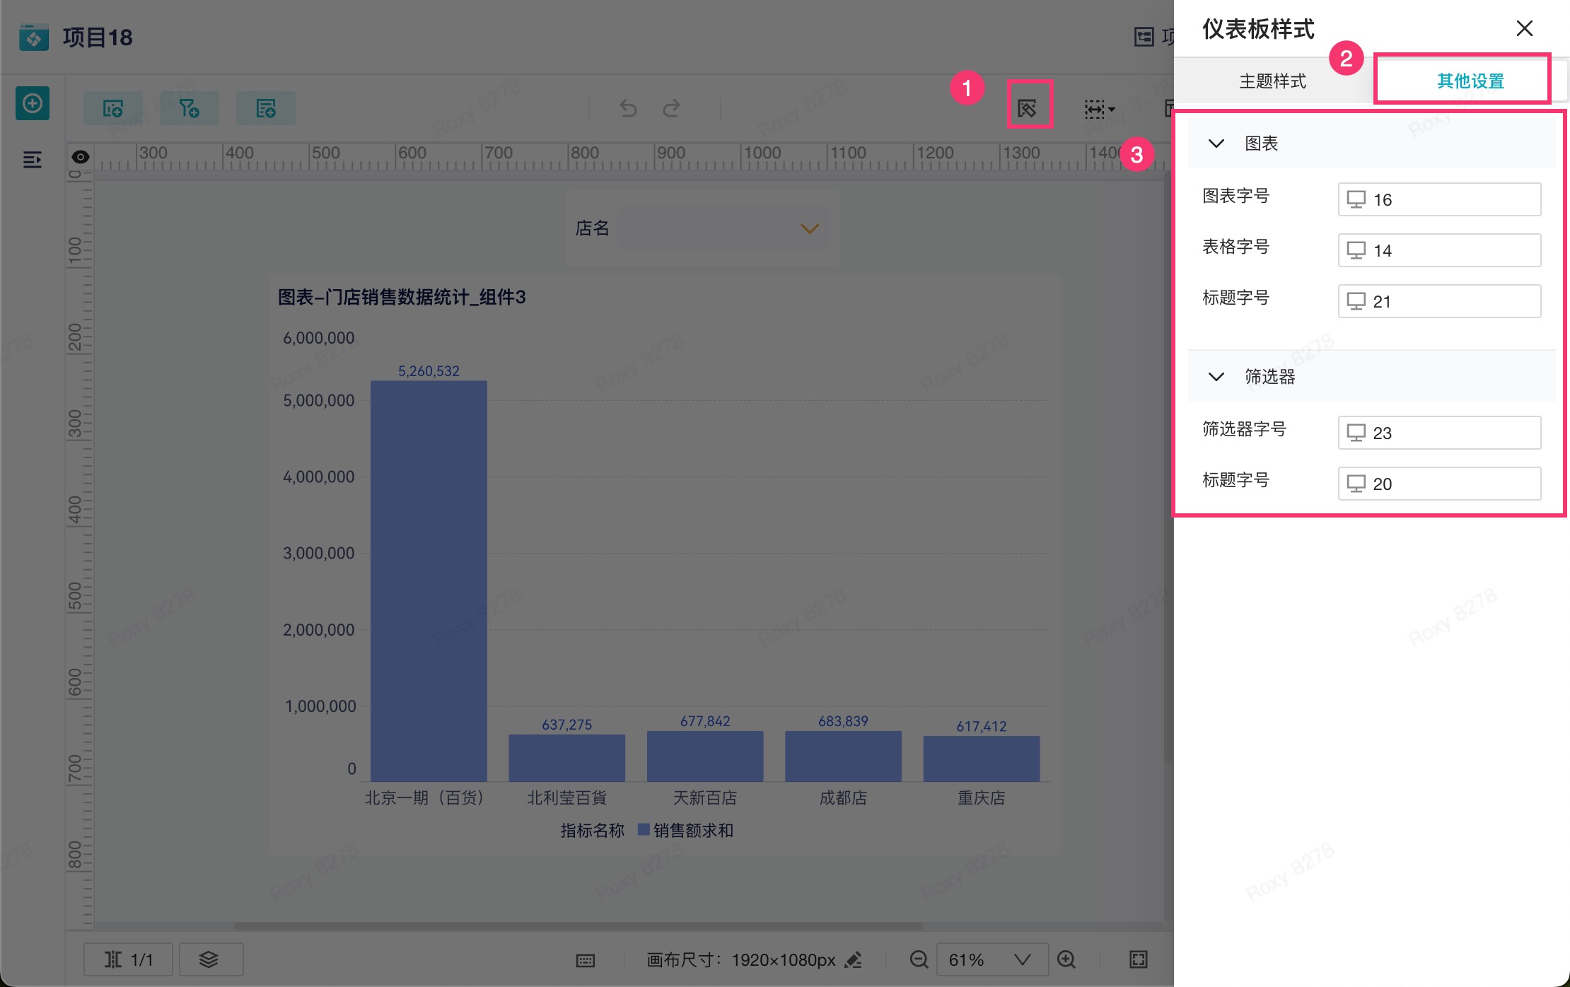The image size is (1570, 987).
Task: Collapse the 图表 section chevron
Action: [1216, 144]
